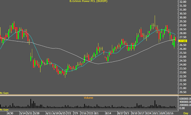
Task: Click the 30.50 price axis label
Action: 183,14
